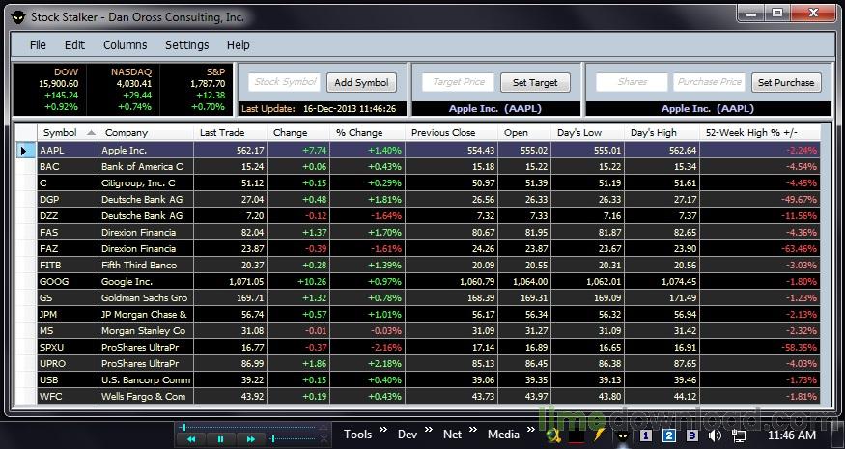This screenshot has width=845, height=449.
Task: Open the volume speaker tray icon
Action: (x=716, y=435)
